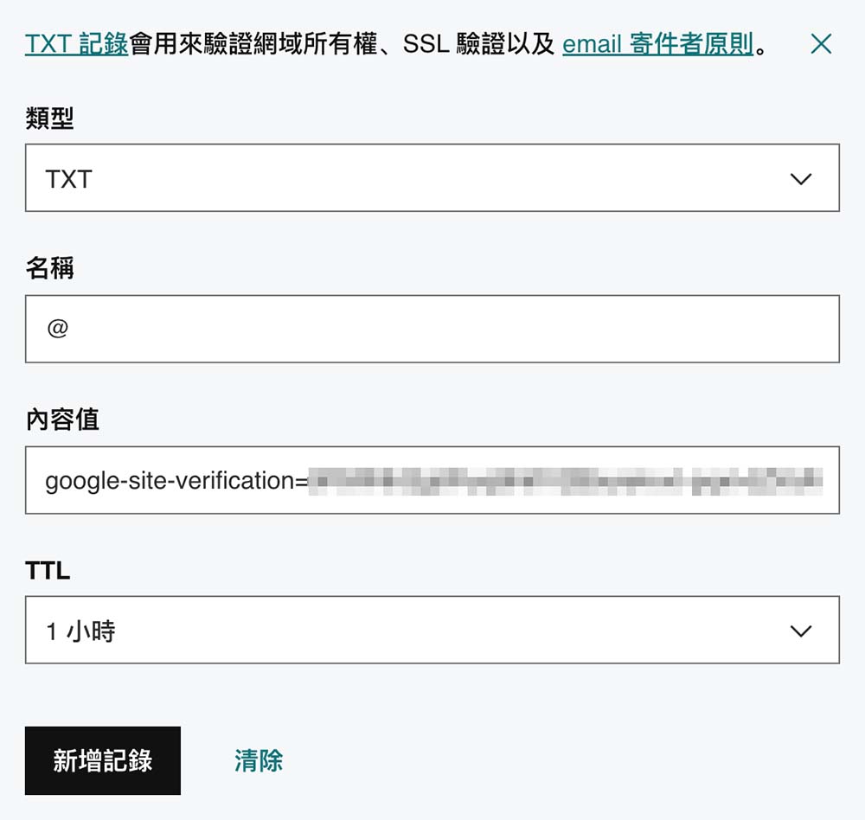Click the @ symbol in the 名稱 field
Screen dimensions: 865x820
(x=57, y=329)
